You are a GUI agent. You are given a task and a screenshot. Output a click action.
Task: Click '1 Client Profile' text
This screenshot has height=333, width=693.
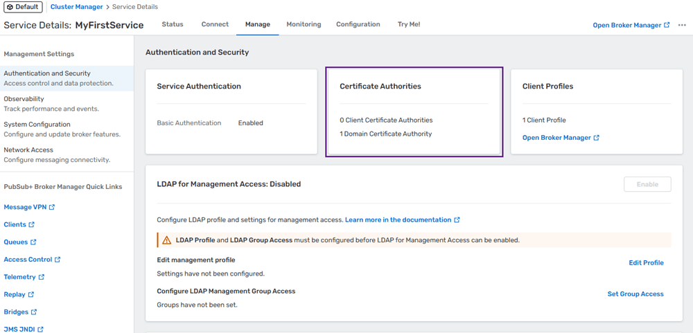coord(544,120)
